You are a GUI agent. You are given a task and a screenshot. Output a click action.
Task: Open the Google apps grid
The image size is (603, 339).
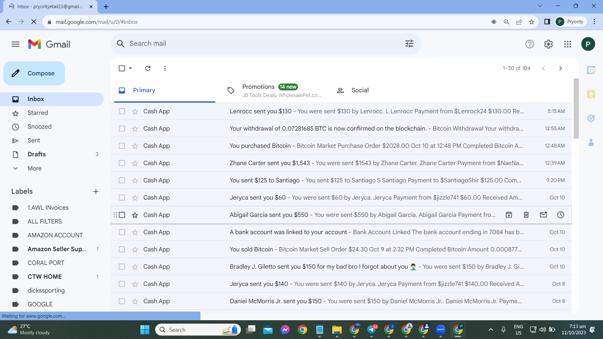point(568,44)
